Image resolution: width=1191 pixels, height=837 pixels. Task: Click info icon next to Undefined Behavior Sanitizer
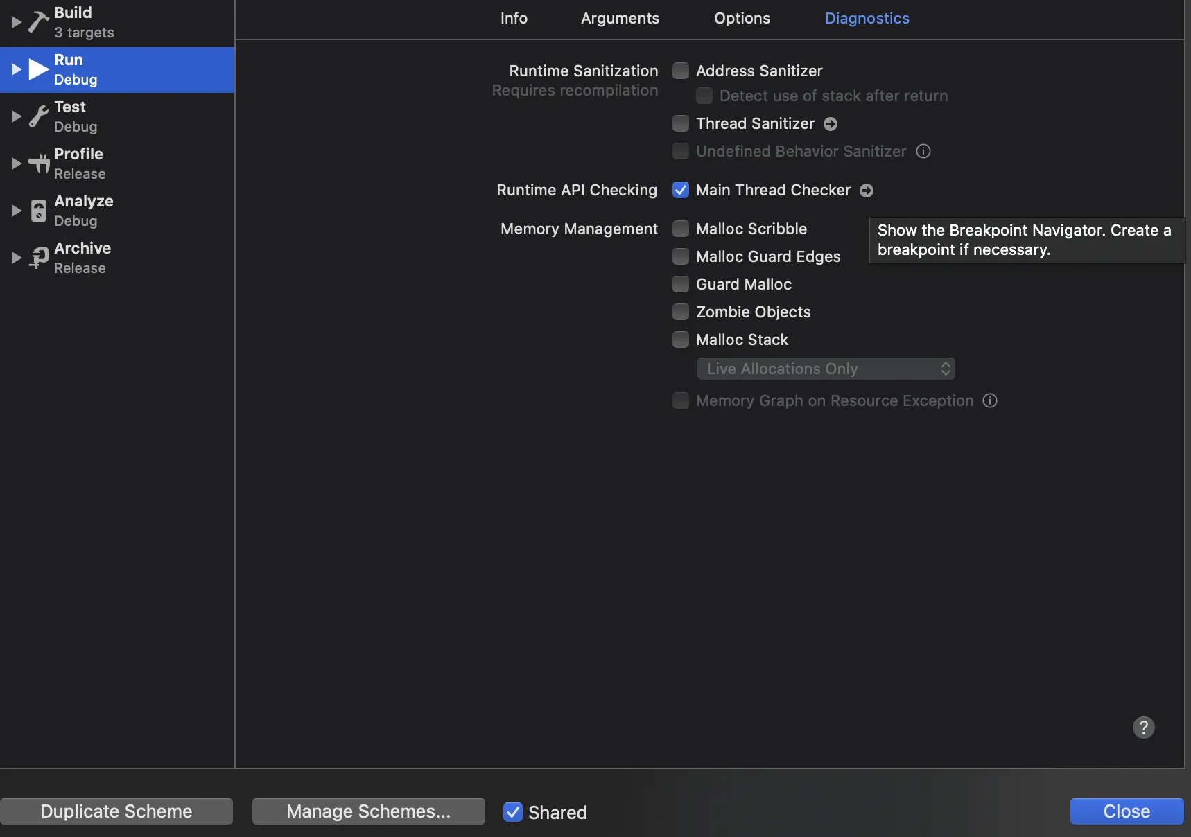coord(923,151)
